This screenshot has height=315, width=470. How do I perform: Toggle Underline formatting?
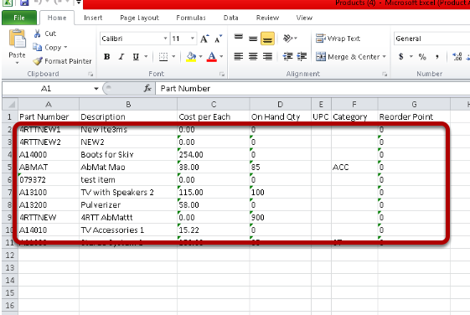tap(136, 57)
